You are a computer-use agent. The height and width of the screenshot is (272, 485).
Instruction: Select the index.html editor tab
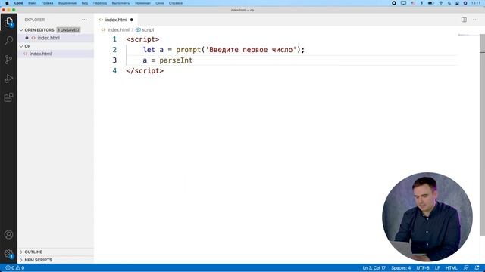tap(116, 20)
